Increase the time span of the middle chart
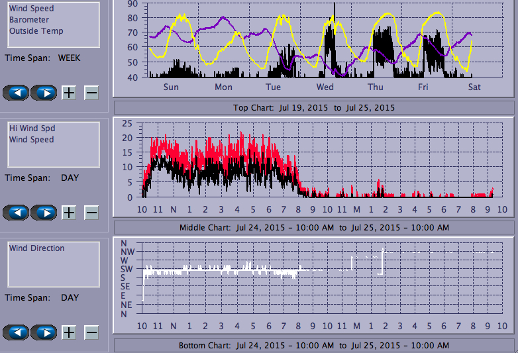 [69, 213]
